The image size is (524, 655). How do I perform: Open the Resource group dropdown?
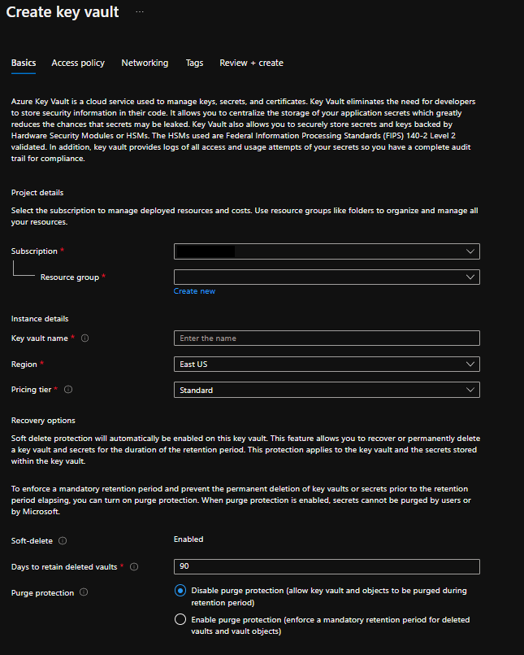(x=327, y=277)
